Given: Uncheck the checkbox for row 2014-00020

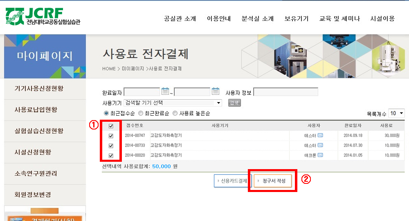Looking at the screenshot, I should pos(111,155).
